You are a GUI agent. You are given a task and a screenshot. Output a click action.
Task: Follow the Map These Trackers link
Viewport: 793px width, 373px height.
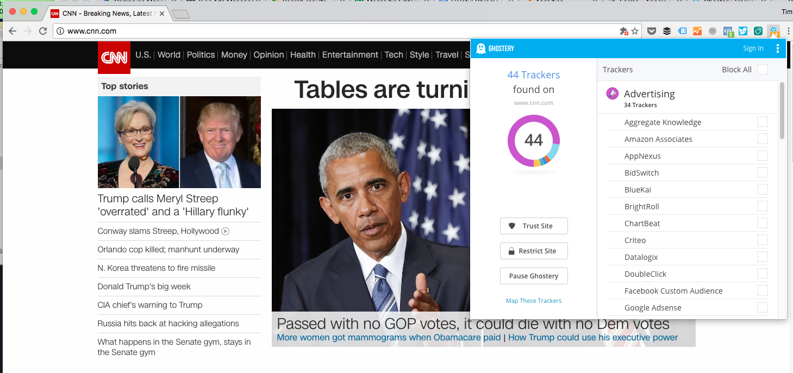coord(533,301)
